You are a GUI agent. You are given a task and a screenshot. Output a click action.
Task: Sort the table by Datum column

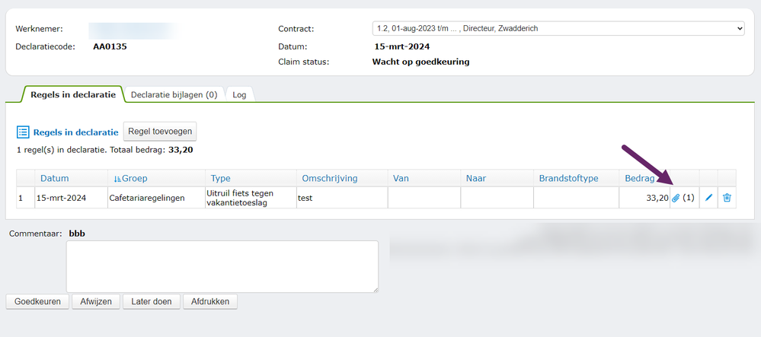click(54, 179)
